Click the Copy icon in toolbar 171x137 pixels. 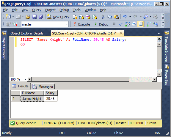[x=110, y=17]
